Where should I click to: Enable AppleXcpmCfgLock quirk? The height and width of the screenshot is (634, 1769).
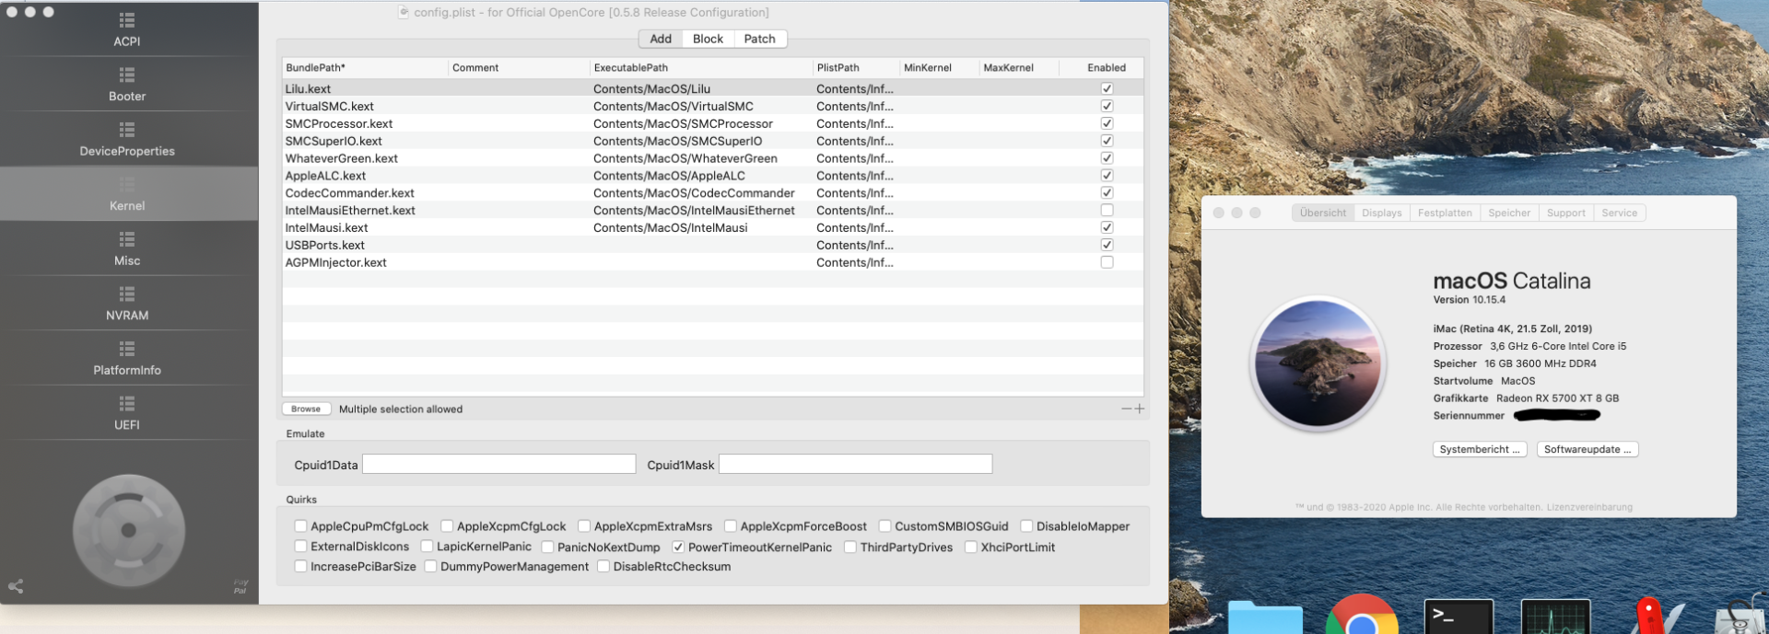447,526
